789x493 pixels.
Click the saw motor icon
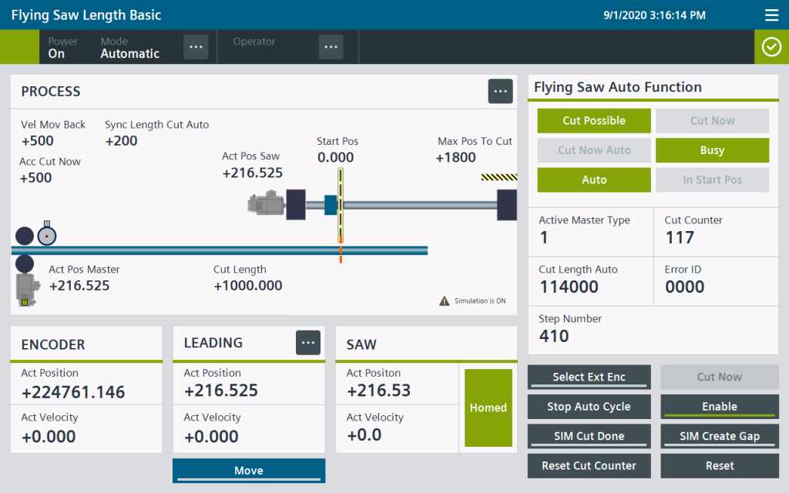267,204
